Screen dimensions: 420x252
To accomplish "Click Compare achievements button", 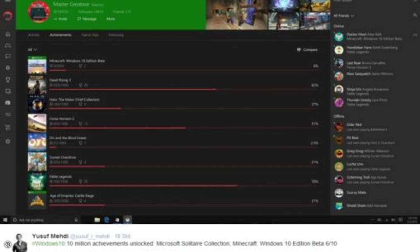I will pos(307,50).
